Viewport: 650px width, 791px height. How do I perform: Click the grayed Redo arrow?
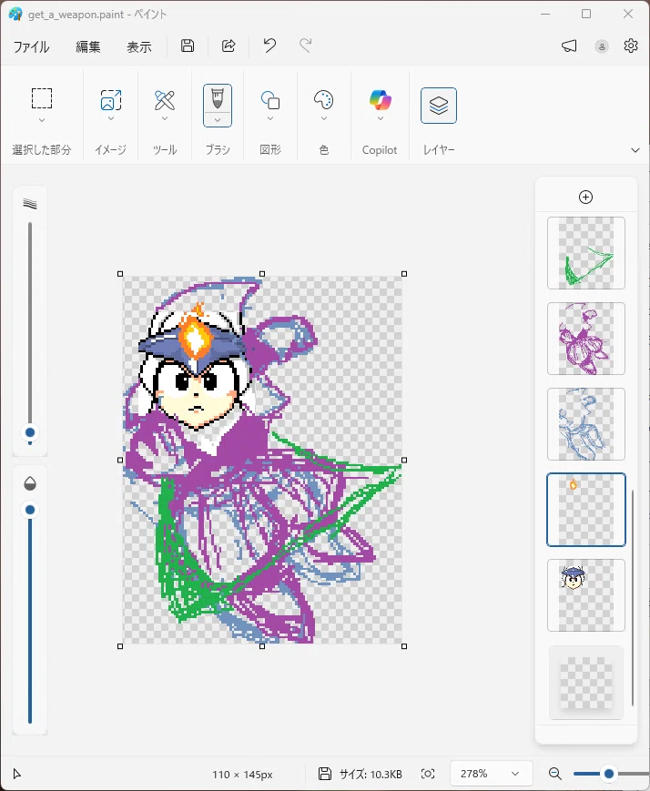coord(305,46)
